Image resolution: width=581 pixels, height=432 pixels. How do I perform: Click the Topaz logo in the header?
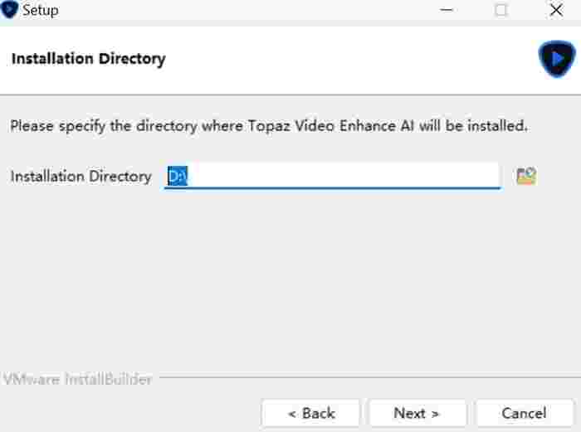(557, 59)
